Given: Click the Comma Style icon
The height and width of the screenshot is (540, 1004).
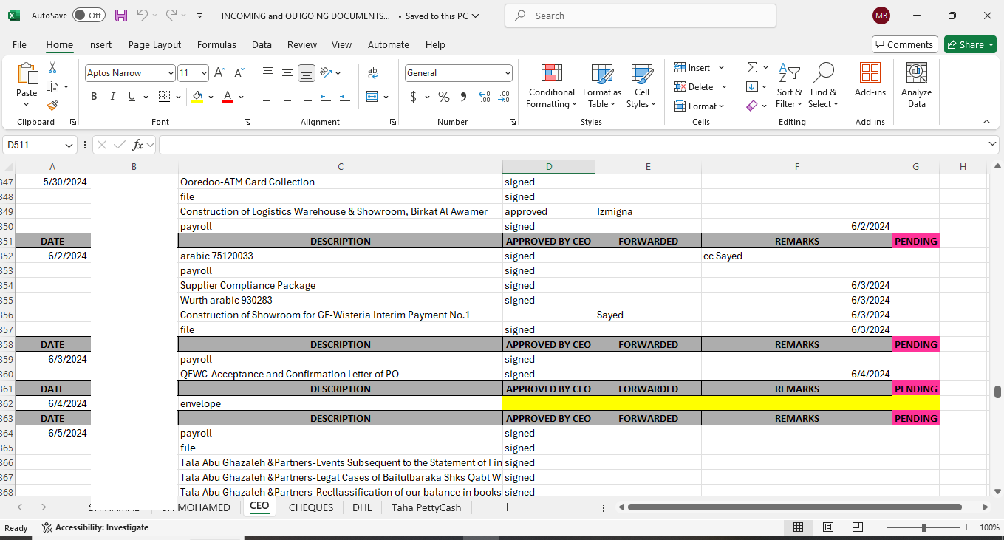Looking at the screenshot, I should pos(463,97).
